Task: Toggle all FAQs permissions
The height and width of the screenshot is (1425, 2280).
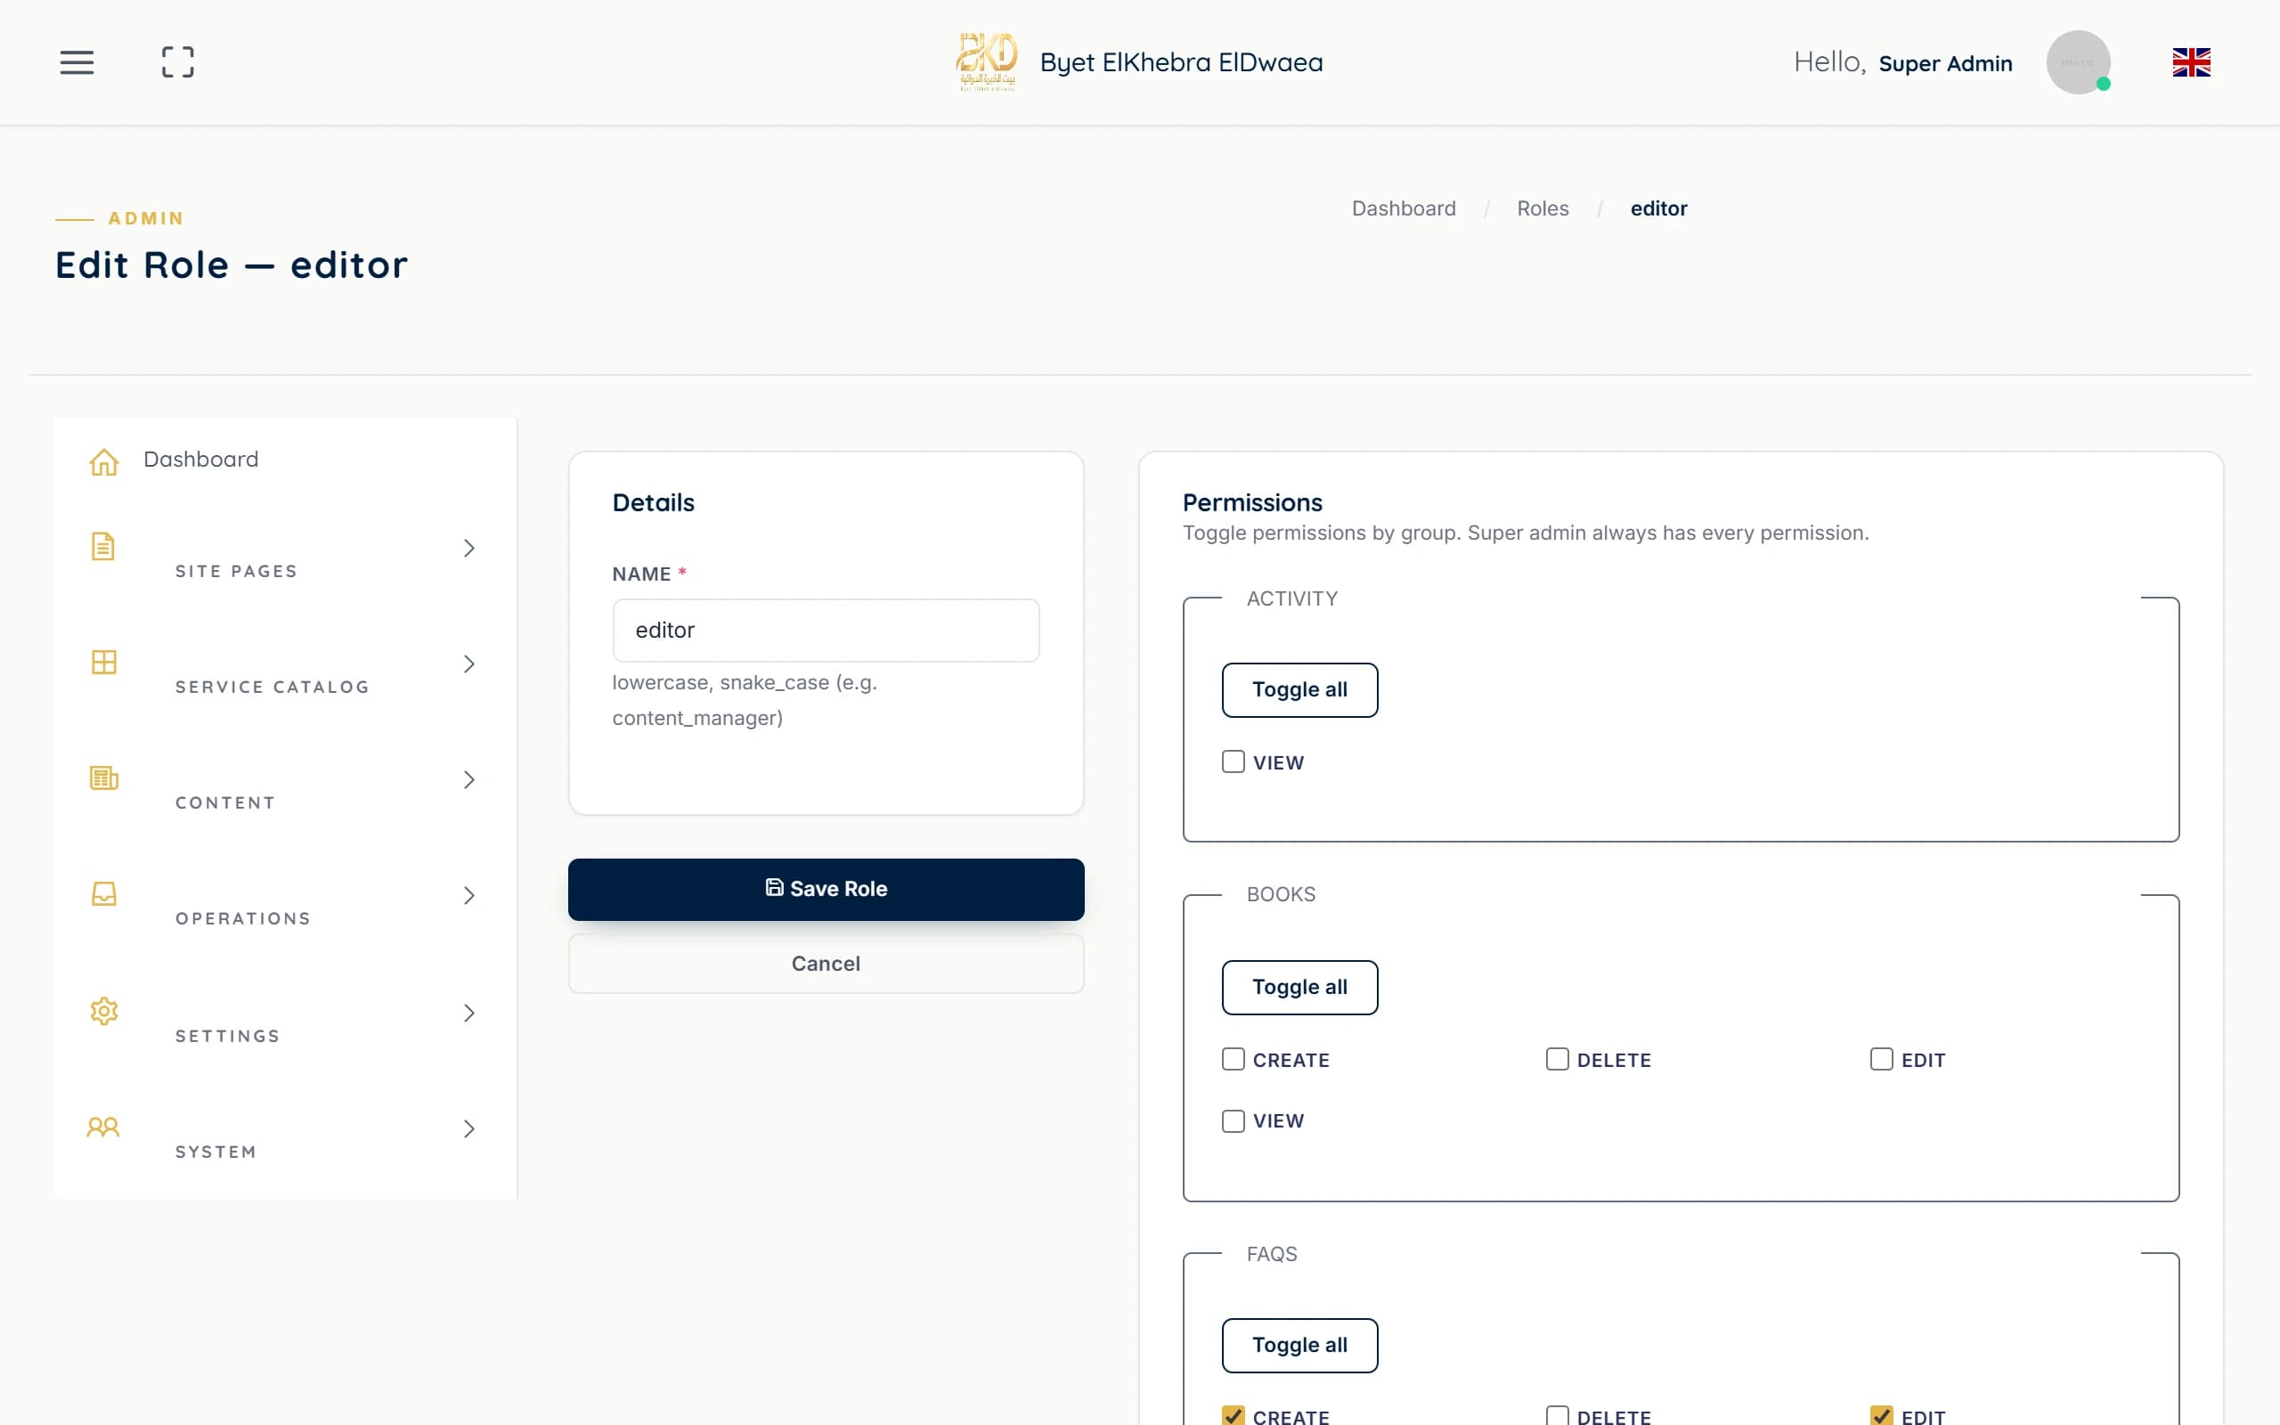Action: [x=1299, y=1346]
